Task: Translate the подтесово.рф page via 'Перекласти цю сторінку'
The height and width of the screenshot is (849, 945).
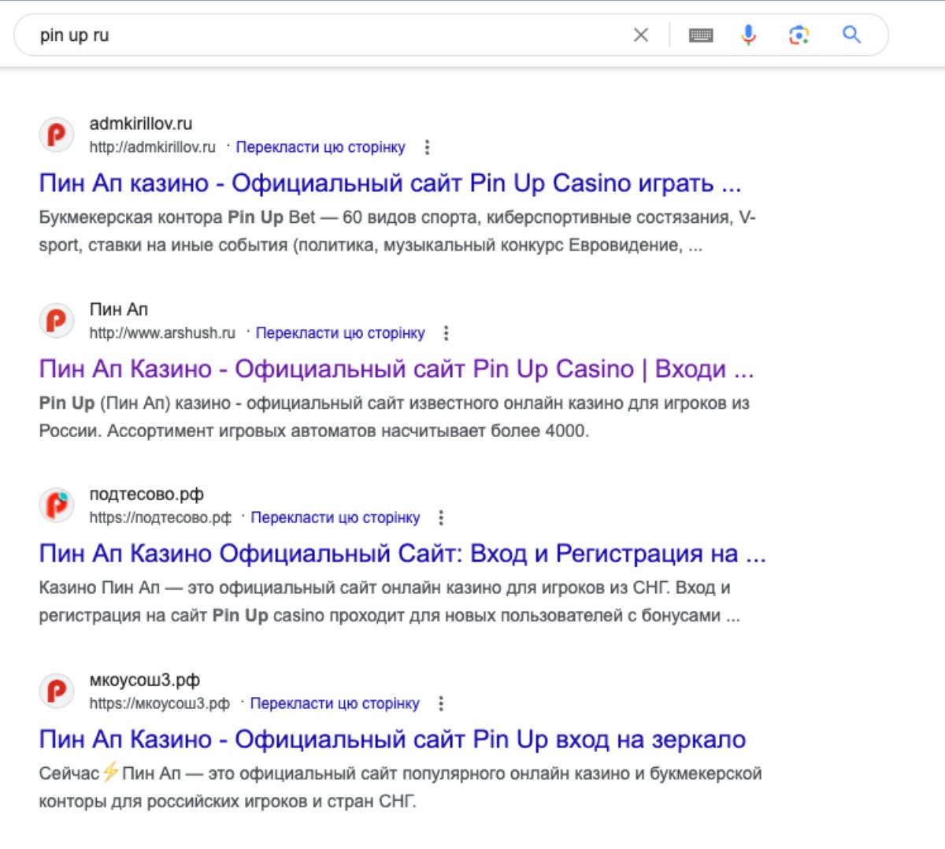Action: click(x=335, y=517)
